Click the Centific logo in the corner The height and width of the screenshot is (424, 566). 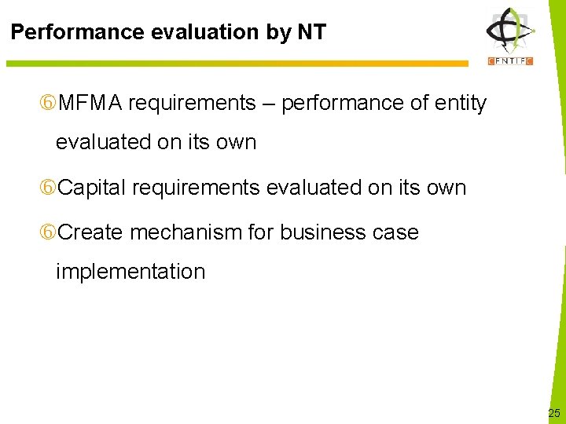click(x=510, y=36)
